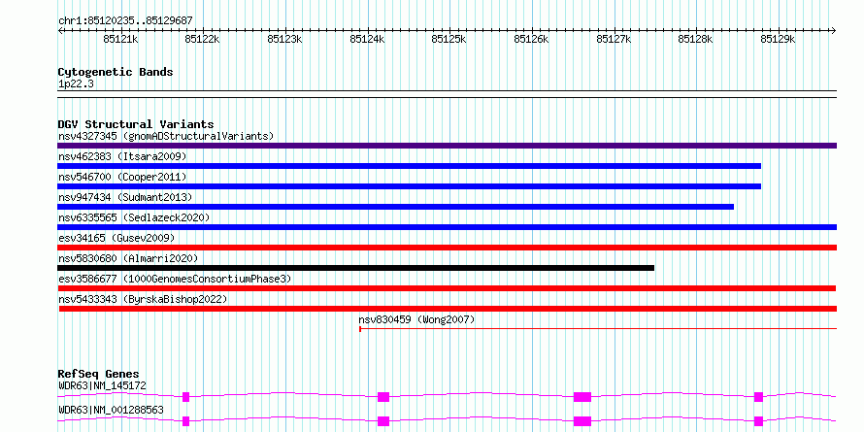
Task: Open the esv3586677 (1000GenomesConsortiumPhase3) label
Action: coord(175,279)
